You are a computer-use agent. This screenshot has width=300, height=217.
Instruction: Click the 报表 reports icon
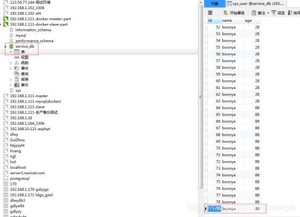point(17,79)
